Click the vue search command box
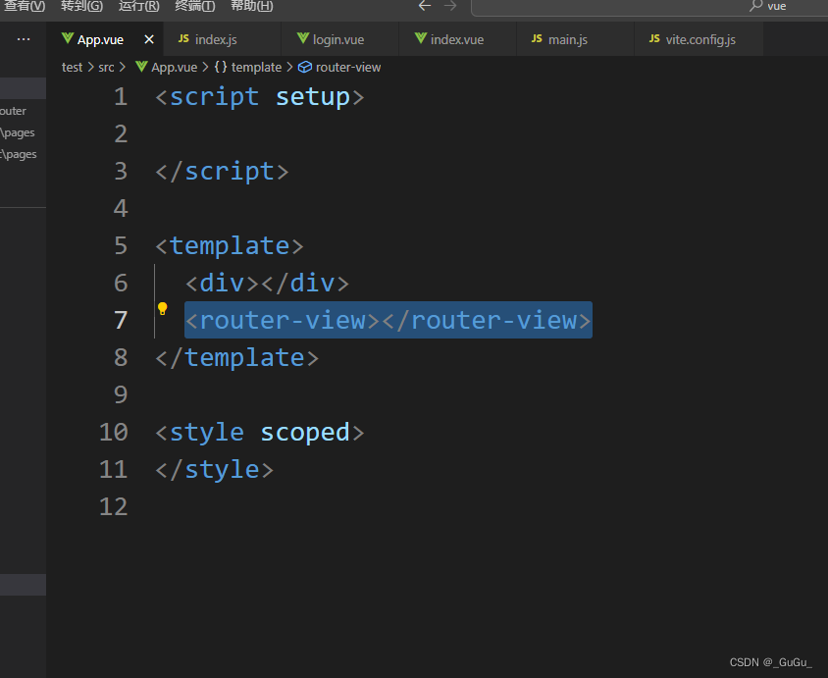Viewport: 828px width, 678px height. pos(649,7)
